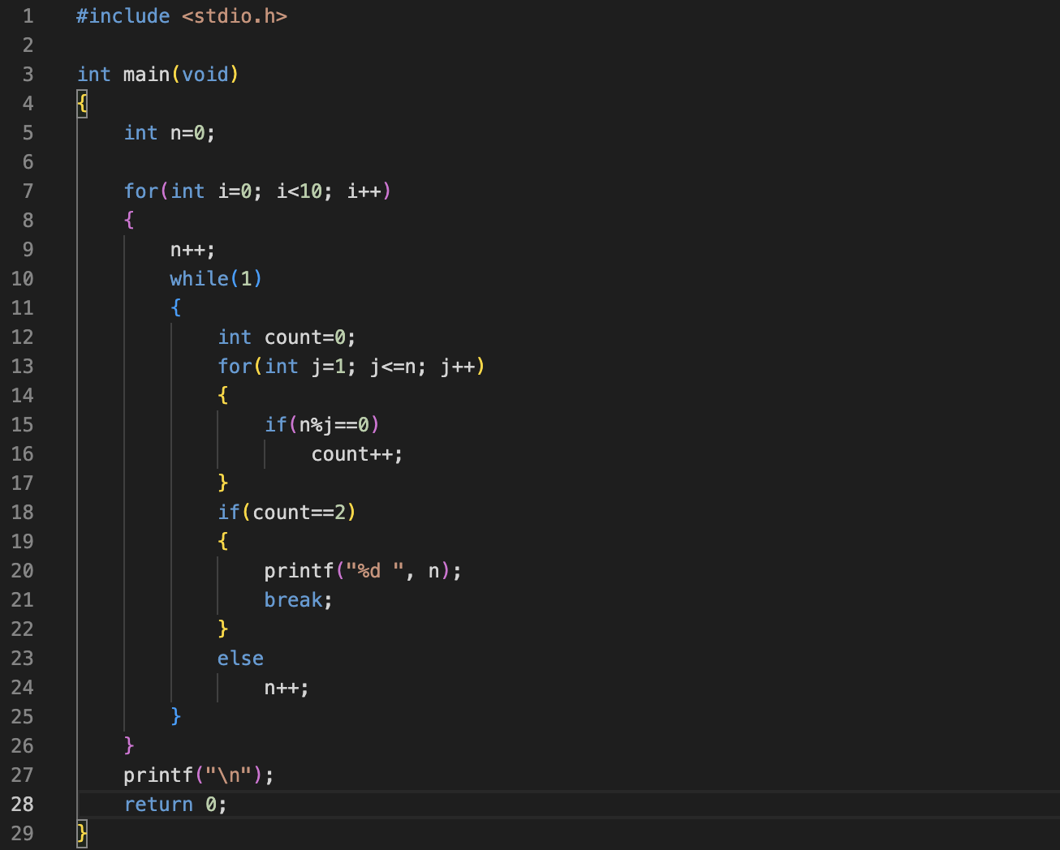Click the '#include' directive on line 1
The height and width of the screenshot is (850, 1060).
tap(123, 16)
